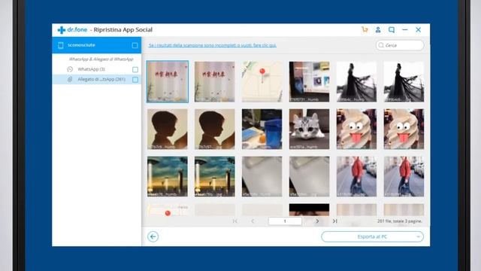Click the back arrow button
The width and height of the screenshot is (481, 271).
(x=153, y=236)
